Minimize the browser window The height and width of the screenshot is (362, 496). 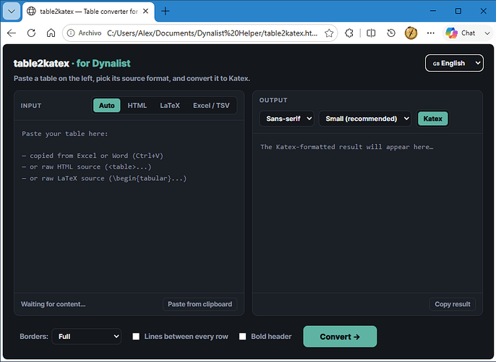pyautogui.click(x=433, y=11)
